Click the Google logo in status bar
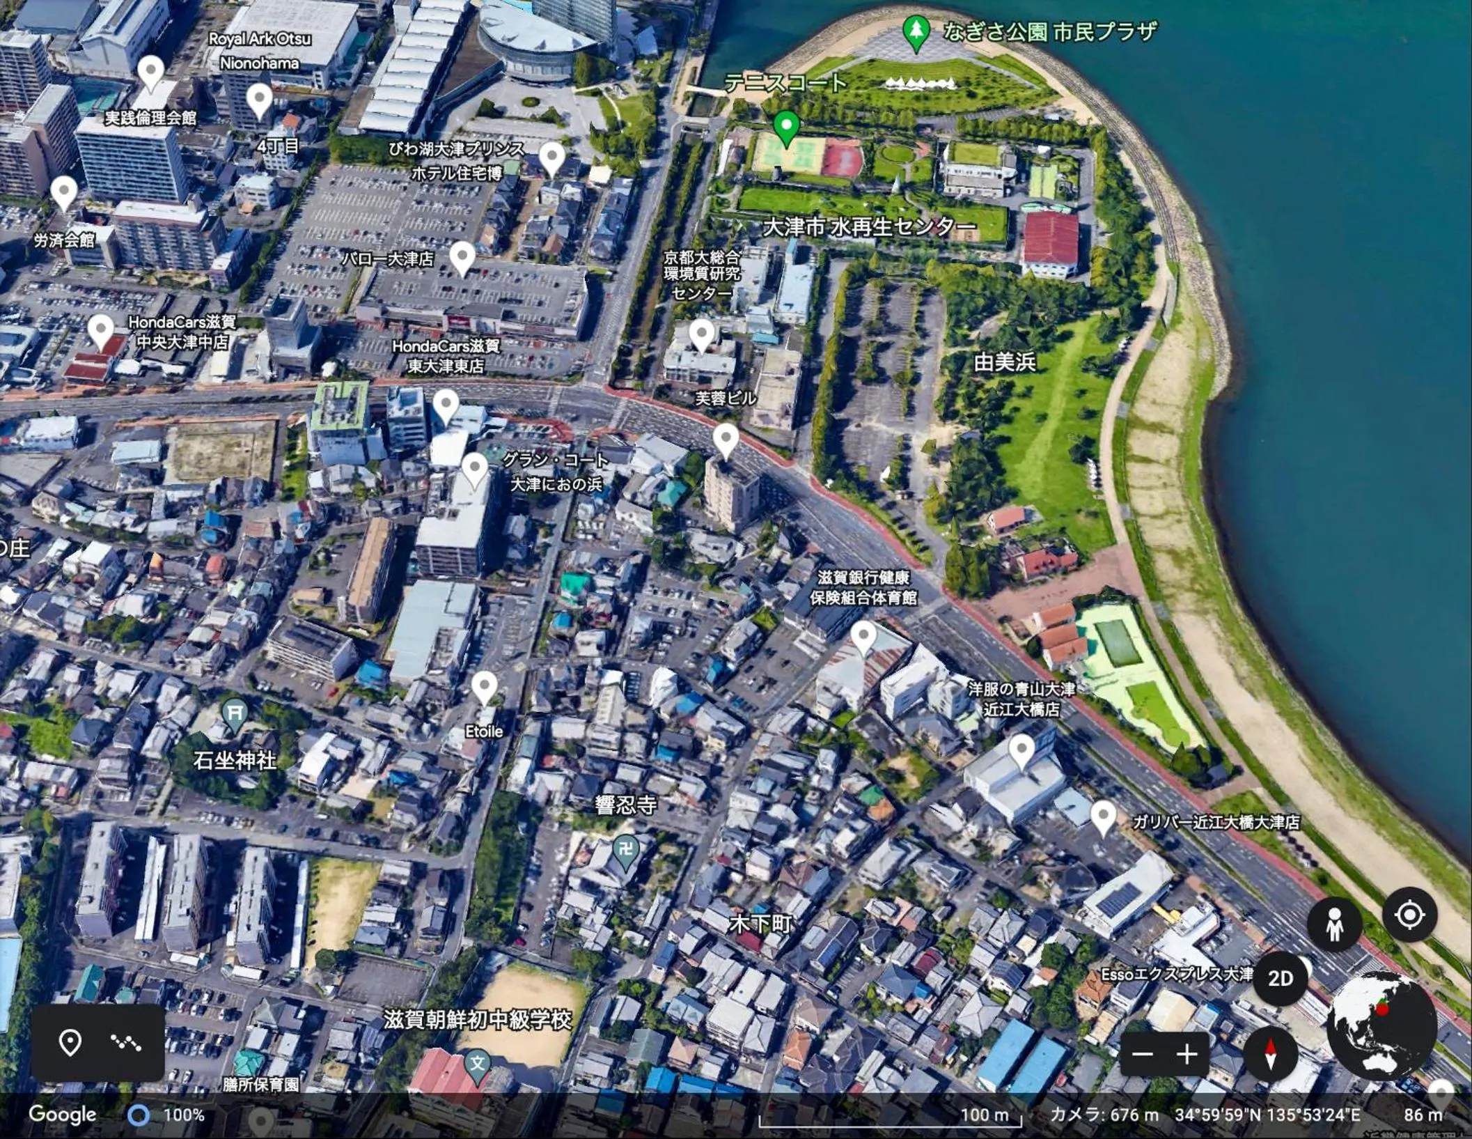This screenshot has height=1139, width=1472. click(62, 1115)
